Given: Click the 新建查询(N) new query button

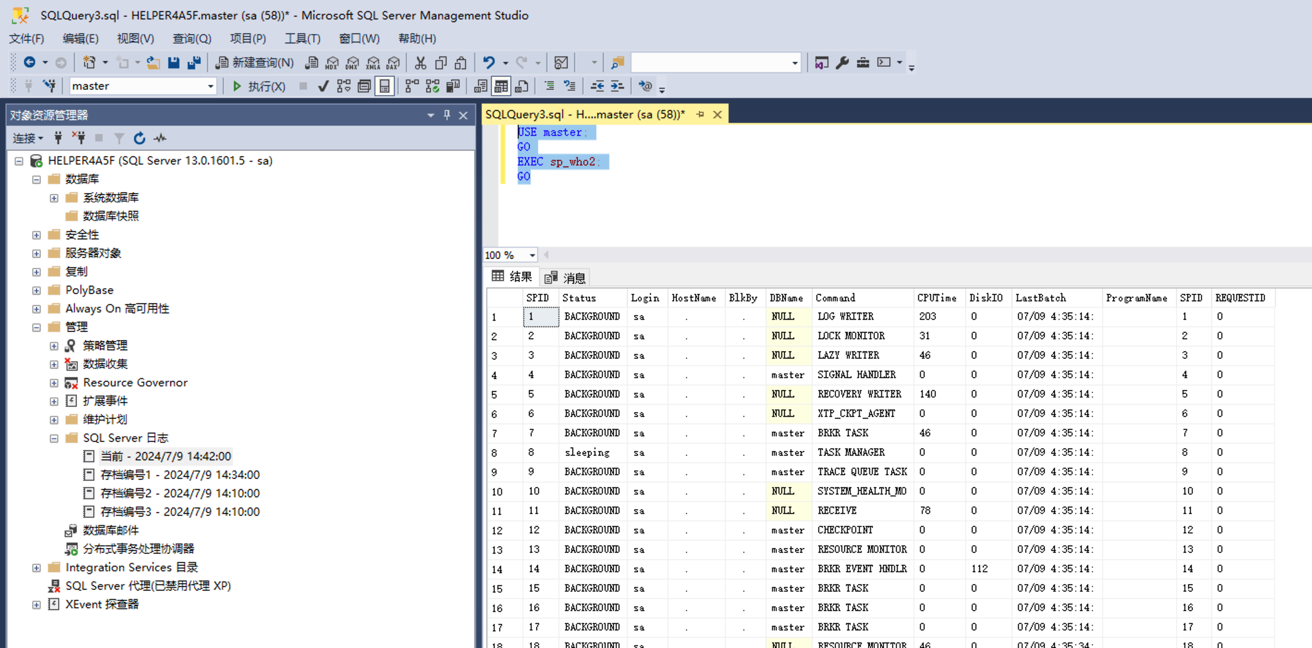Looking at the screenshot, I should tap(255, 62).
